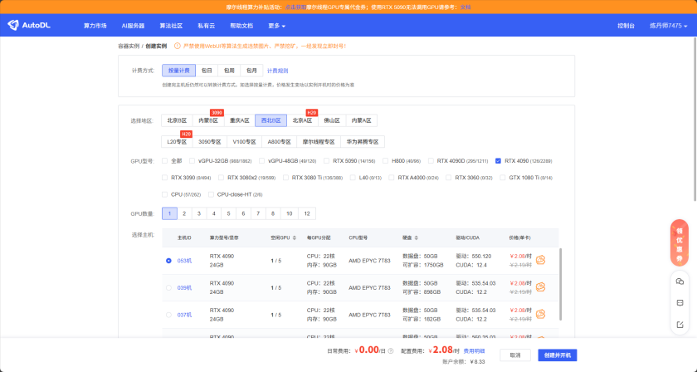The width and height of the screenshot is (697, 372).
Task: Check the RTX 4090D checkbox
Action: (431, 160)
